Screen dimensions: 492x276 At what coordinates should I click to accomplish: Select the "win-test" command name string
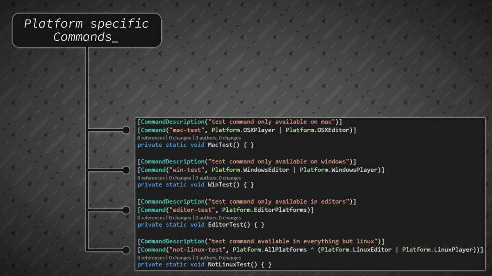(187, 170)
